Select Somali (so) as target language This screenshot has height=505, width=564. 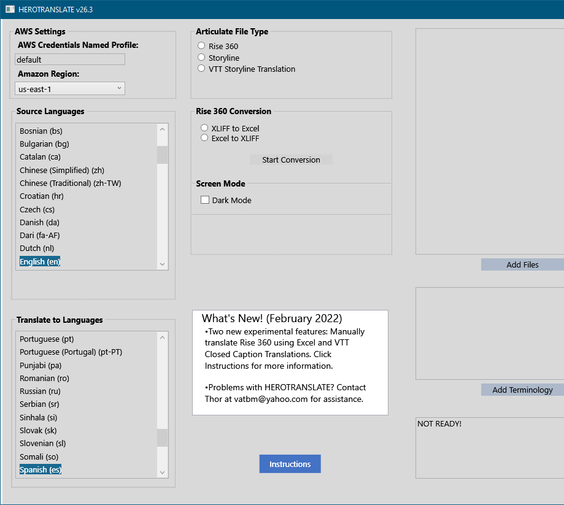(39, 457)
